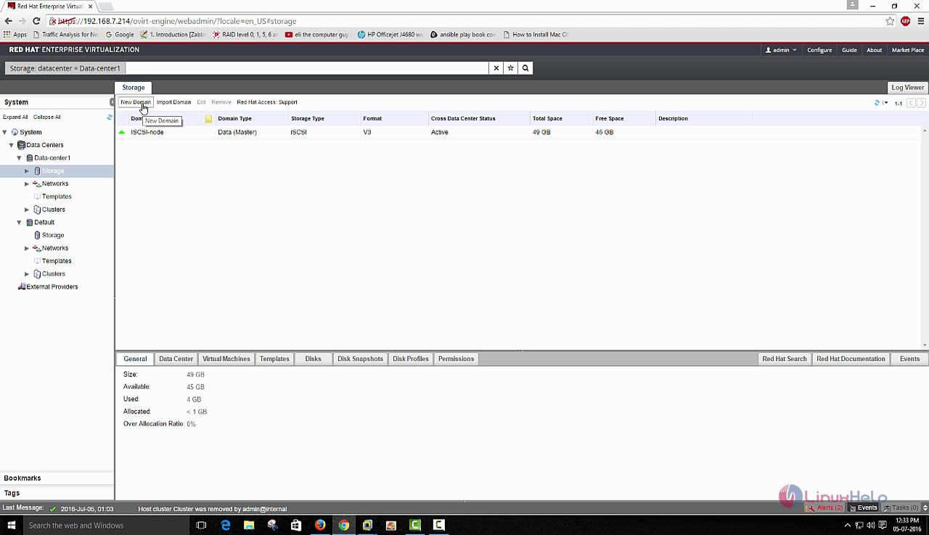Refresh the storage grid list
This screenshot has width=929, height=535.
[x=877, y=103]
